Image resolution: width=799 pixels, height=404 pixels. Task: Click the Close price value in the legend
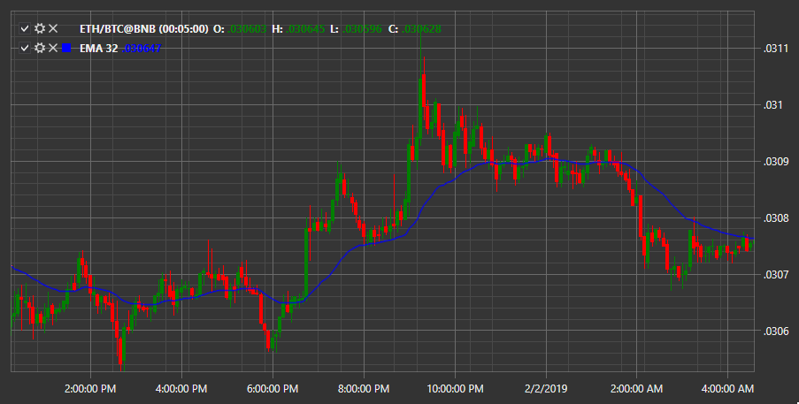click(x=421, y=29)
